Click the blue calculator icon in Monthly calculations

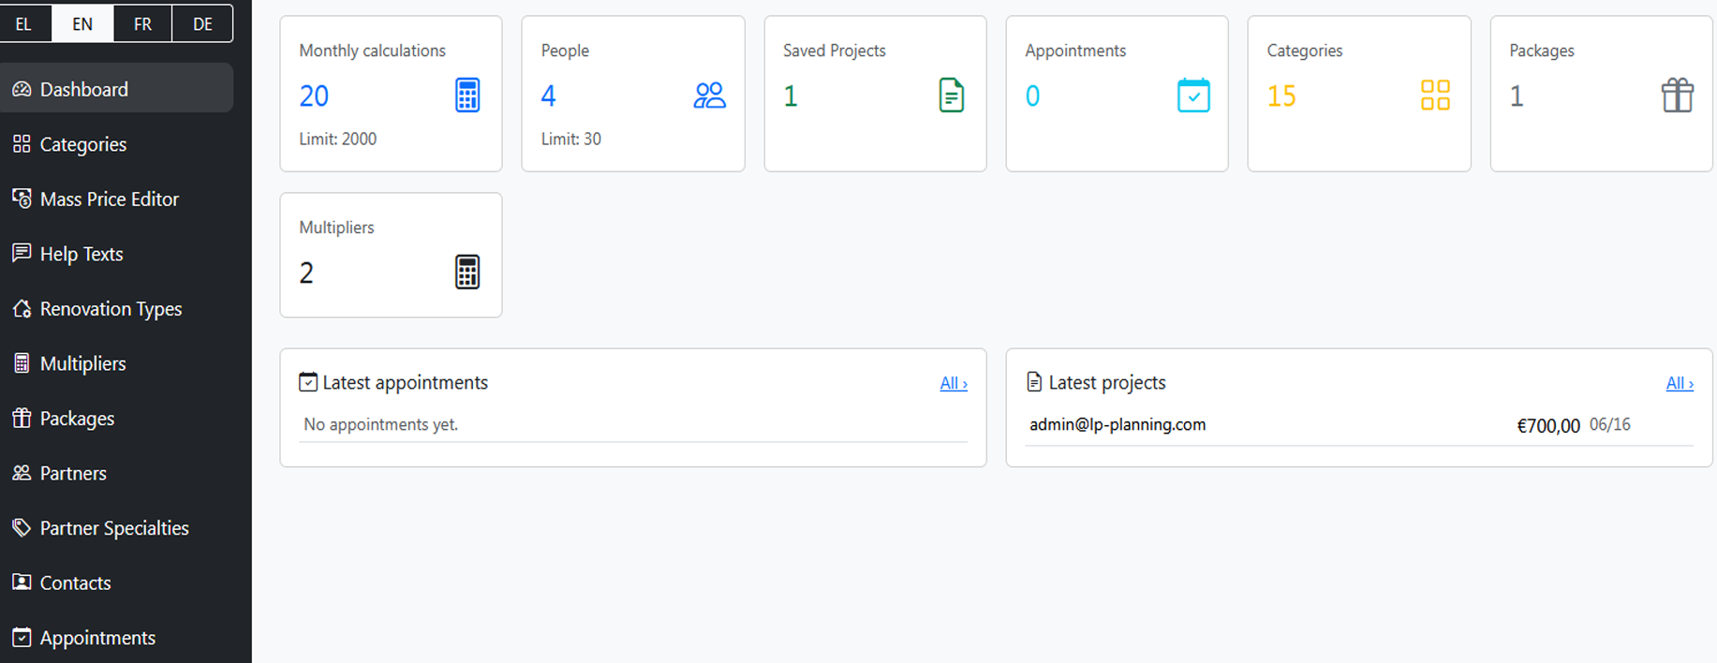(467, 96)
